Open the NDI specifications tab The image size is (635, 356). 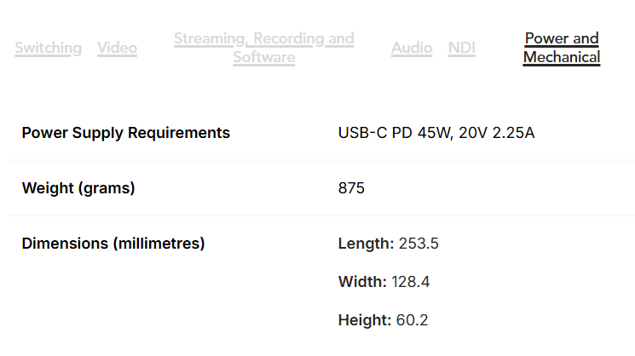[x=462, y=48]
